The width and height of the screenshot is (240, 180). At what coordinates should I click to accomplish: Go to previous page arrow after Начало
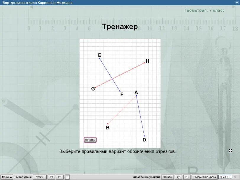[179, 177]
